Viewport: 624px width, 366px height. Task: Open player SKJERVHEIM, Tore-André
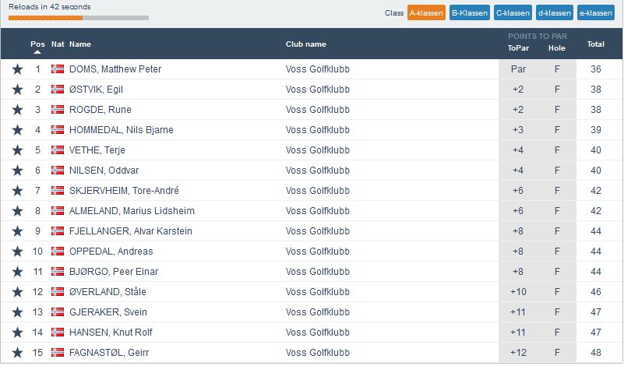point(124,191)
